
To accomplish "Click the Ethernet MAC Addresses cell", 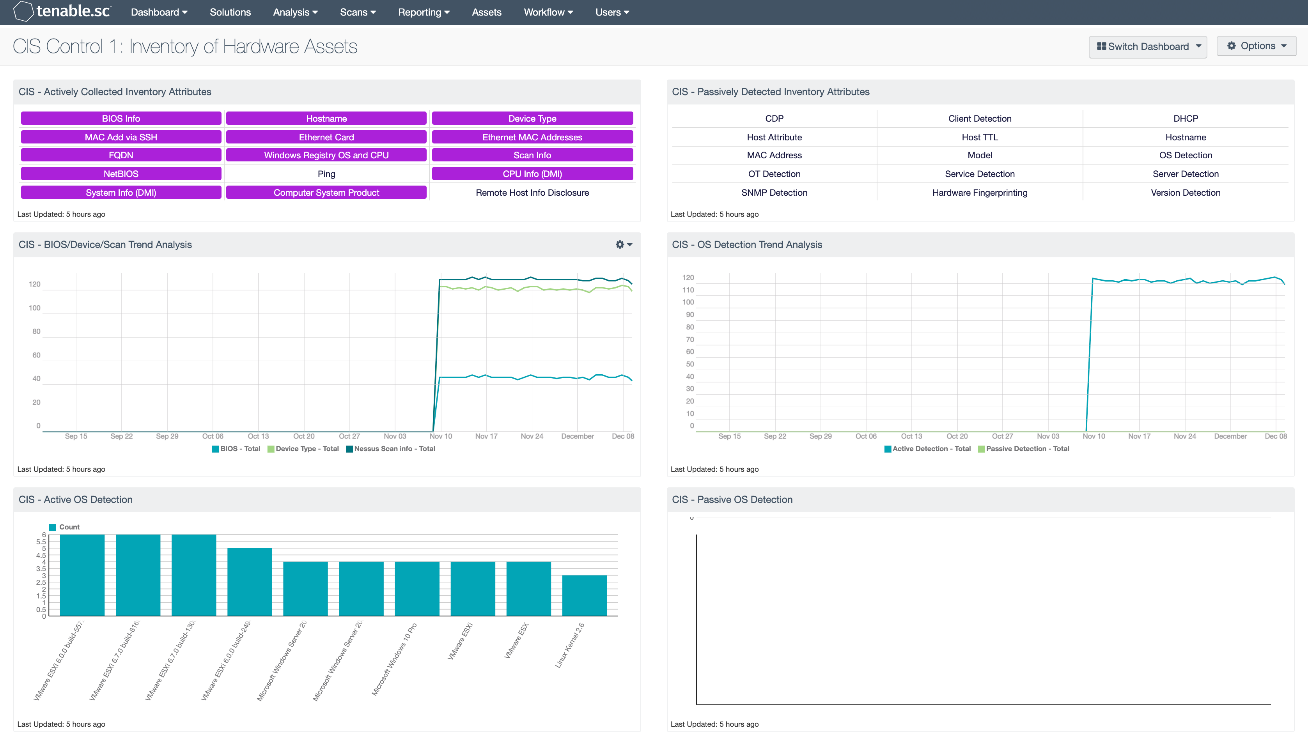I will coord(532,137).
